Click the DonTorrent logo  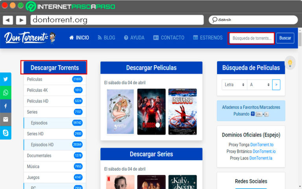(x=30, y=38)
